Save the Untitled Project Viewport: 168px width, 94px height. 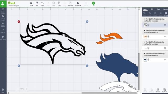37,4
